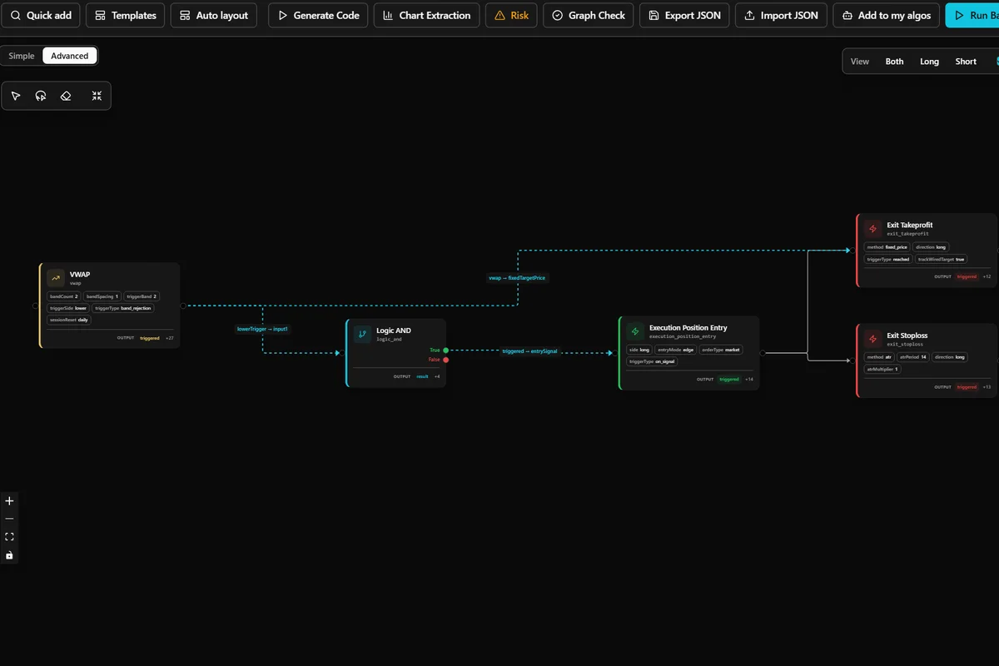Zoom out with the minus control

(9, 519)
